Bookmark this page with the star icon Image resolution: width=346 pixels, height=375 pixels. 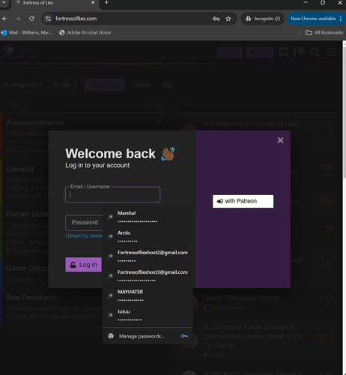click(x=228, y=19)
